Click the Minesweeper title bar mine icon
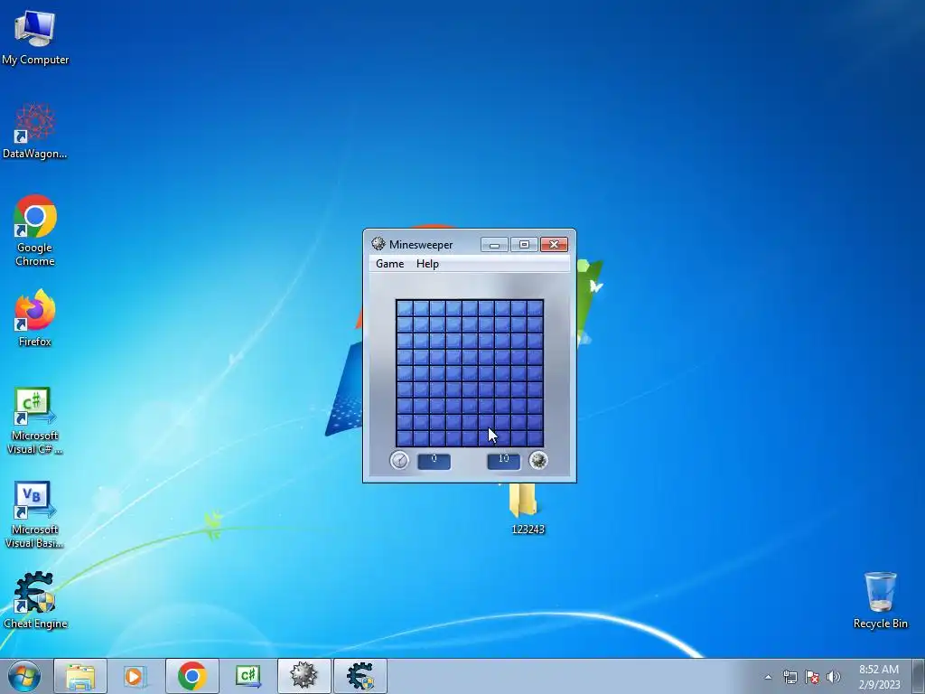 [x=378, y=244]
